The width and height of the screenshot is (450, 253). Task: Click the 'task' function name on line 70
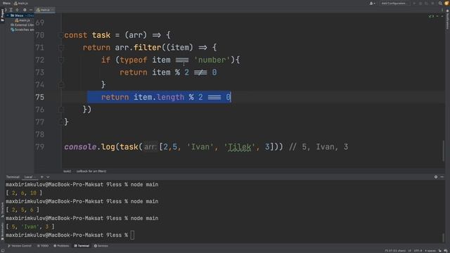click(x=101, y=35)
